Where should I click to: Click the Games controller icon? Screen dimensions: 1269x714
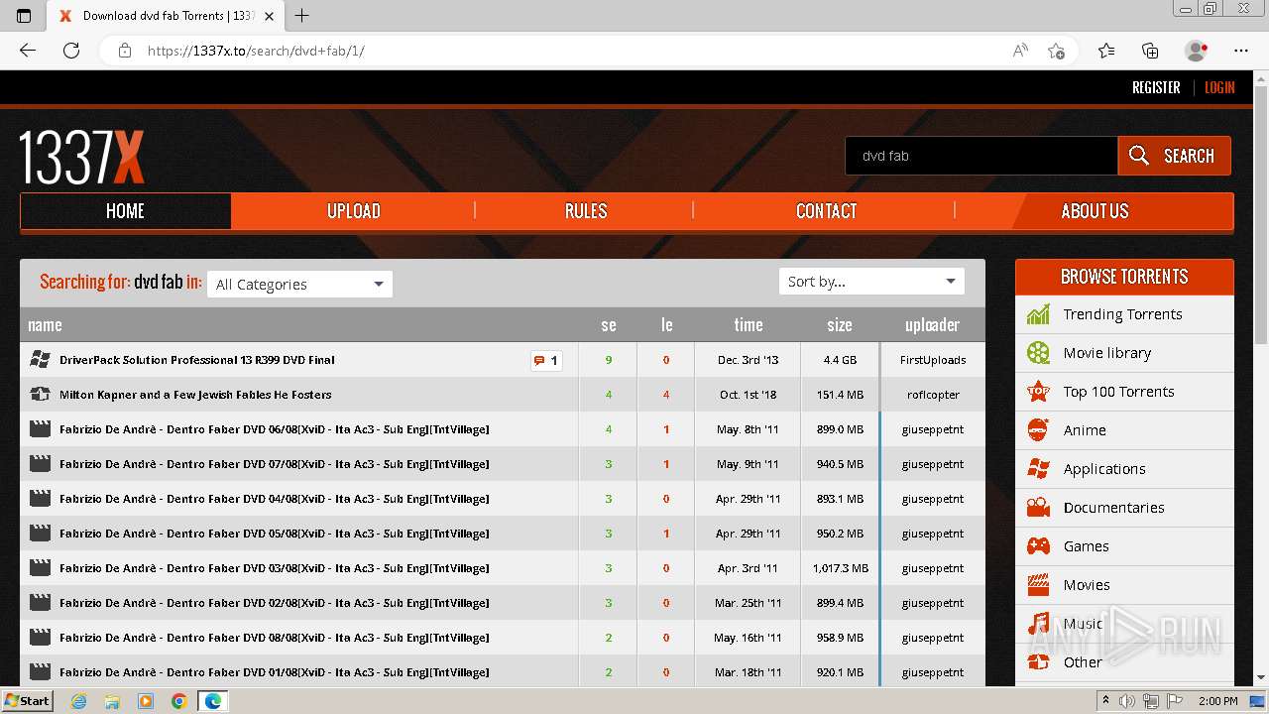1038,546
